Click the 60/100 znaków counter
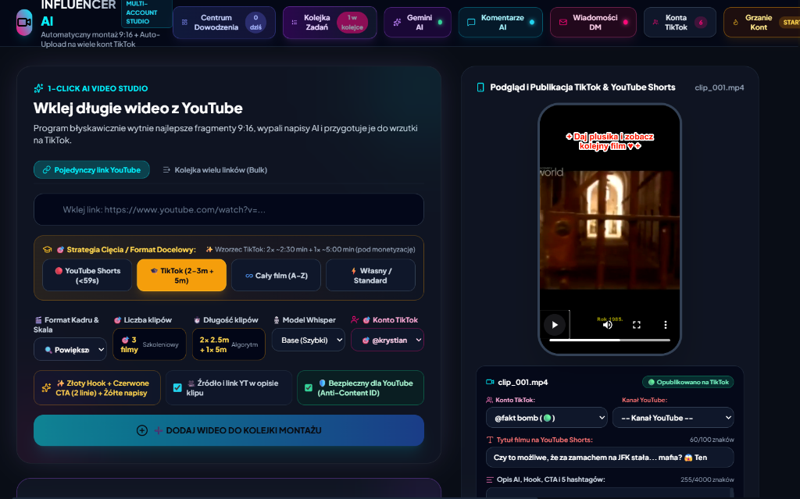Image resolution: width=800 pixels, height=499 pixels. (x=712, y=440)
